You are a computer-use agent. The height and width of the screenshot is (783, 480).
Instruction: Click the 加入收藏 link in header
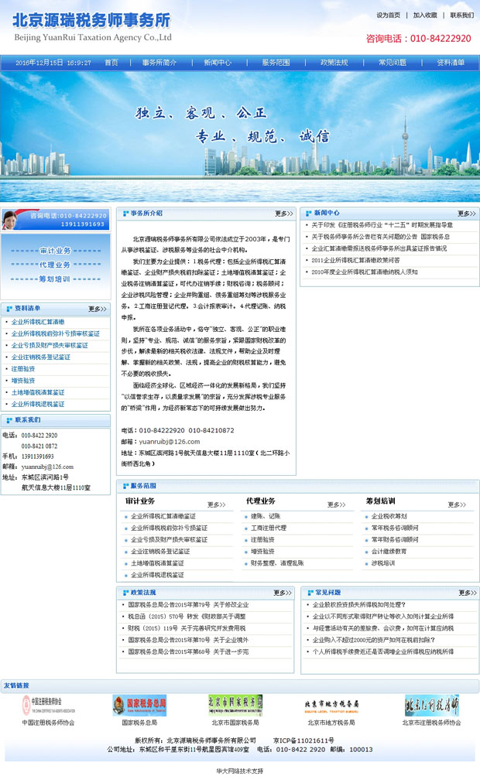click(x=425, y=15)
